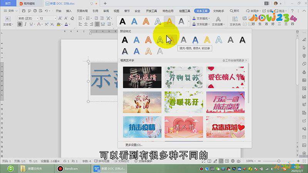Open the 绘图工具 (Drawing Tools) tab
This screenshot has height=173, width=308.
coord(184,11)
